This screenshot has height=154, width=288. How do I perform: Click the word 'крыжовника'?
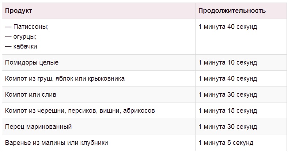point(107,78)
